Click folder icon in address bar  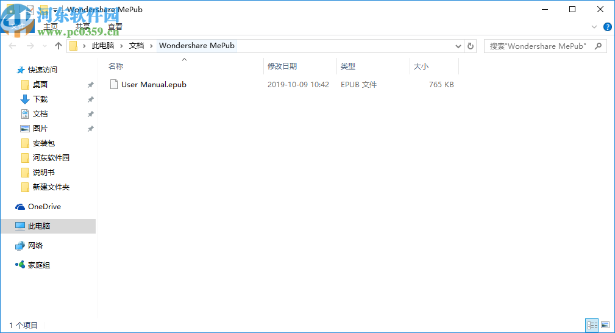73,46
